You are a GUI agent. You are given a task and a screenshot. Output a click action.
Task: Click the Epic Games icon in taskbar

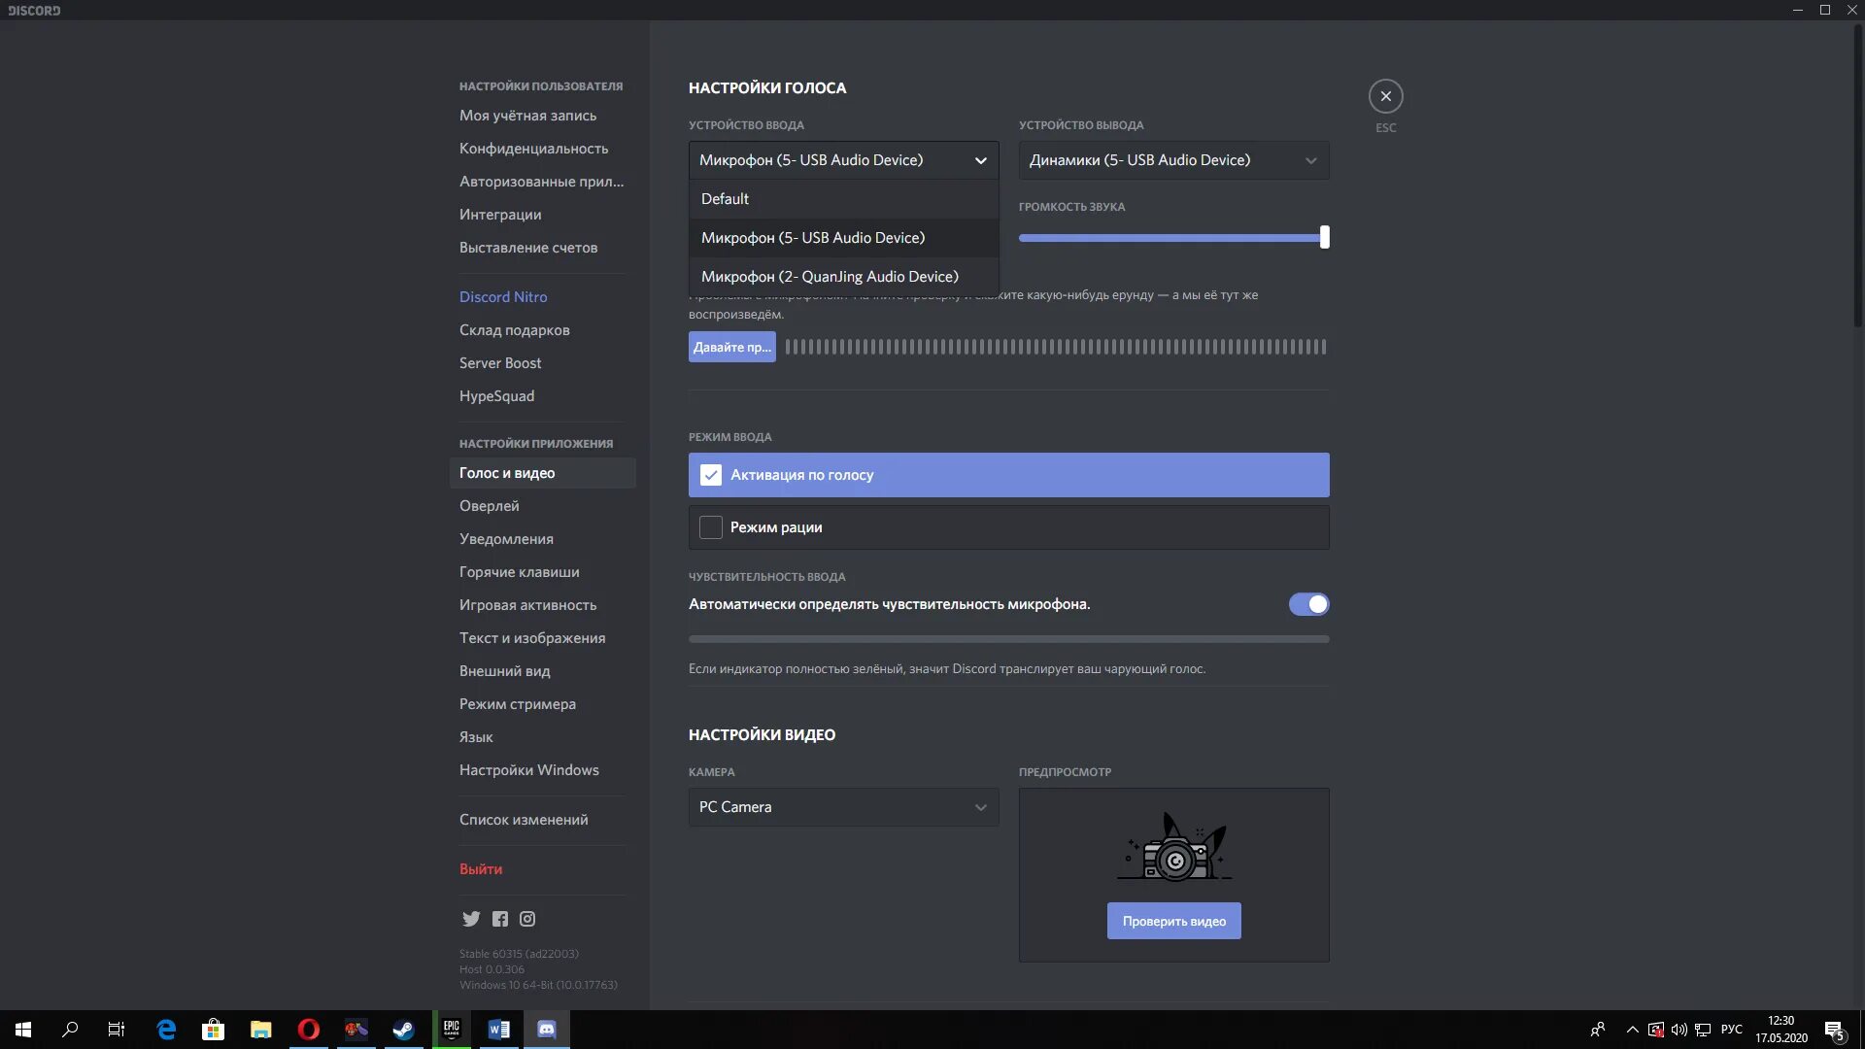pos(451,1029)
